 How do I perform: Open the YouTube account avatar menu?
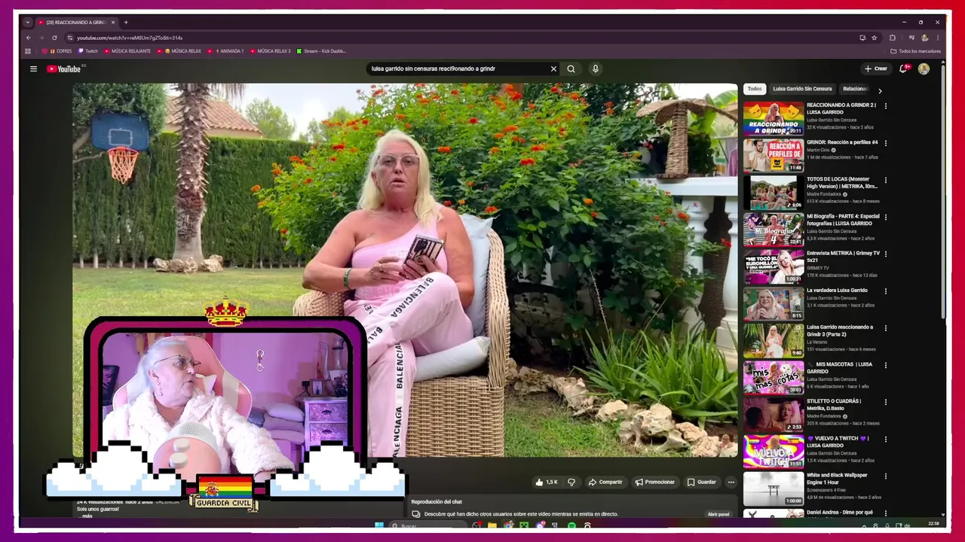(924, 69)
